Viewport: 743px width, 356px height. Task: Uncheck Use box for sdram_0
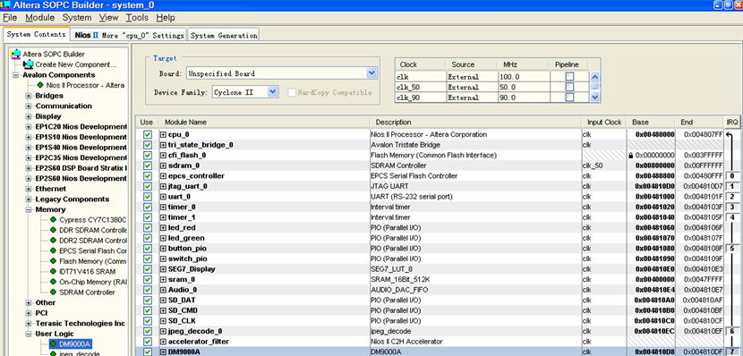pos(148,165)
